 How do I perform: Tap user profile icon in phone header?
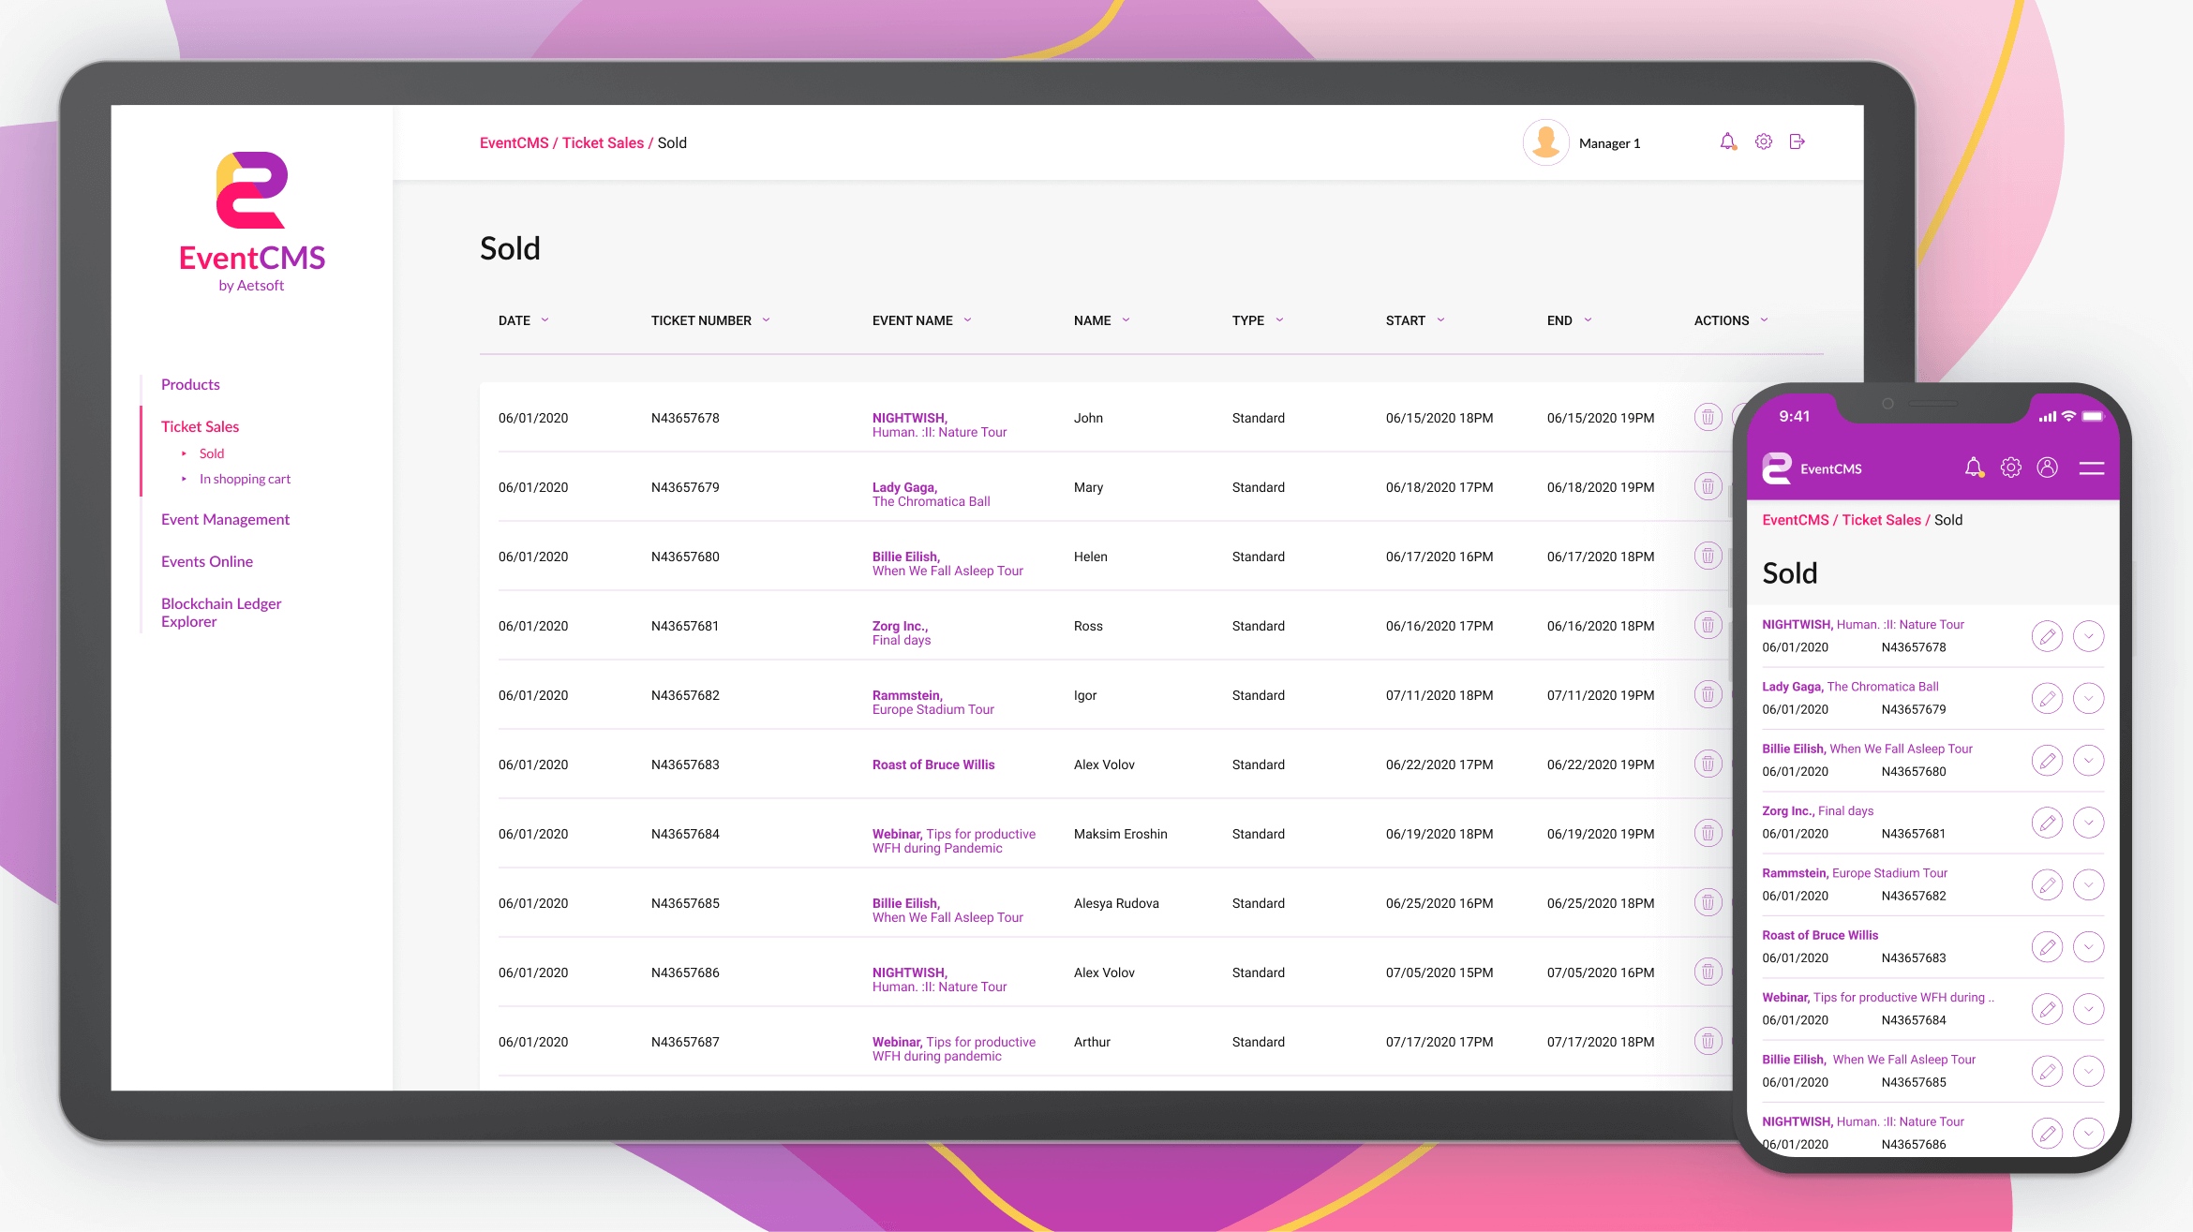point(2047,468)
